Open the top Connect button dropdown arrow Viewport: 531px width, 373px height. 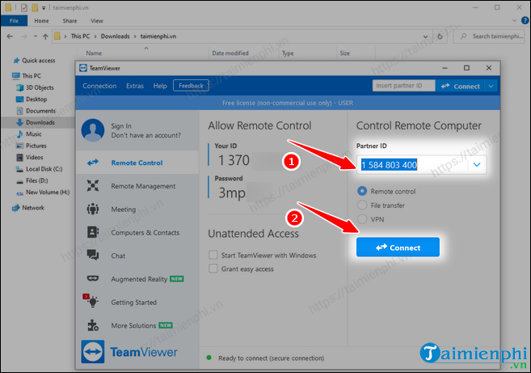491,86
